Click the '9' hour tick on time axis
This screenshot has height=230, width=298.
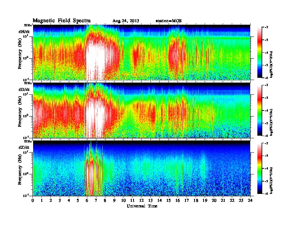114,200
